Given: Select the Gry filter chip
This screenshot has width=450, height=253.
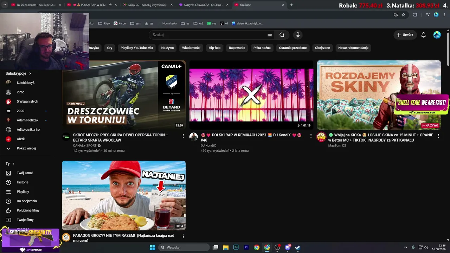Looking at the screenshot, I should tap(110, 48).
